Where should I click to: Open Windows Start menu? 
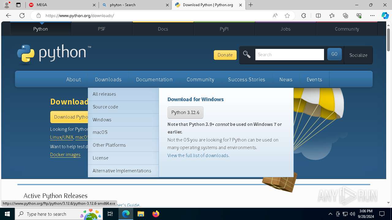pyautogui.click(x=7, y=214)
